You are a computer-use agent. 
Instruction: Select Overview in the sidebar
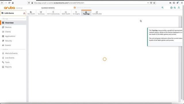point(13,23)
